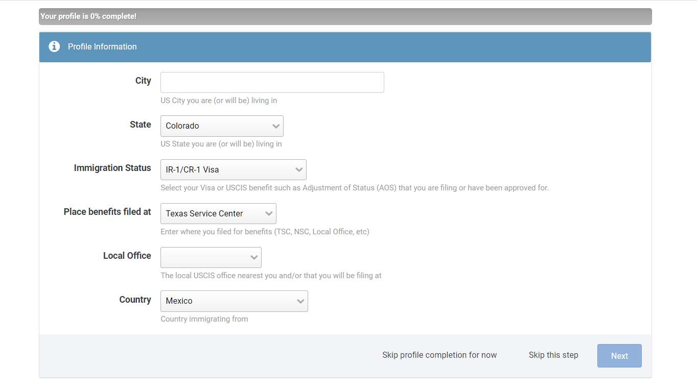Open the empty Local Office dropdown
697x392 pixels.
click(211, 257)
